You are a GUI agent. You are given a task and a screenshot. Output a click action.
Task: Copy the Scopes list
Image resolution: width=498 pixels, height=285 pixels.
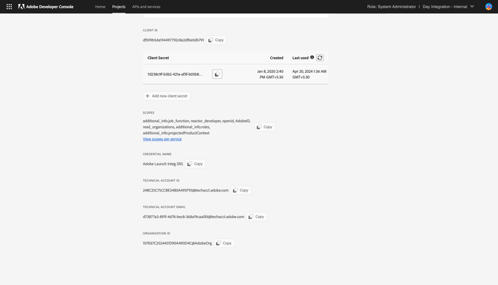265,127
